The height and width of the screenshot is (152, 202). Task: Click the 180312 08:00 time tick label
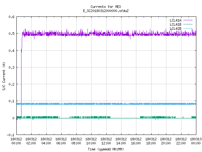point(76,141)
